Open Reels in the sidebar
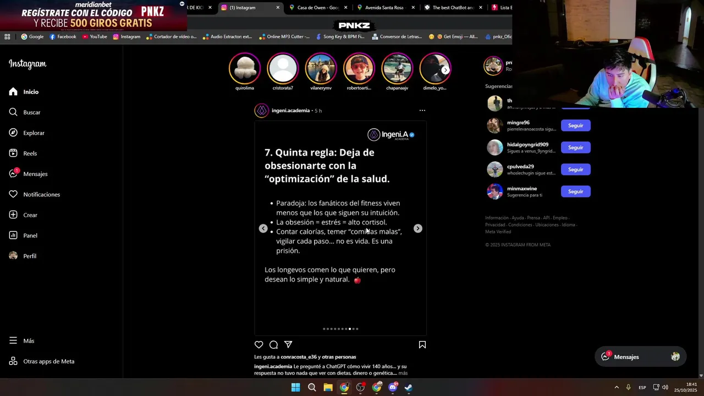The image size is (704, 396). pos(23,153)
